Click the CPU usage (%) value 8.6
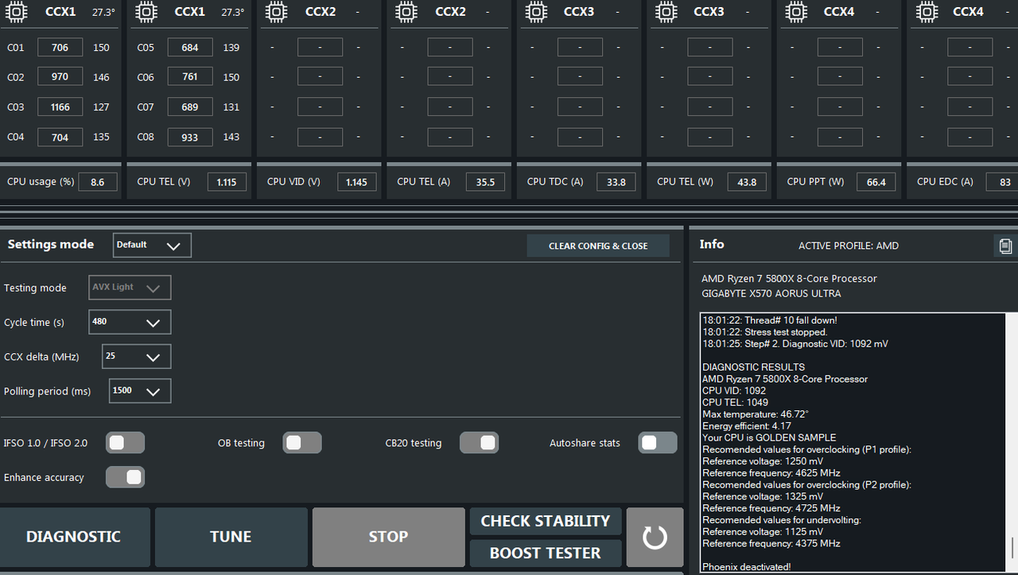The height and width of the screenshot is (575, 1018). click(98, 182)
